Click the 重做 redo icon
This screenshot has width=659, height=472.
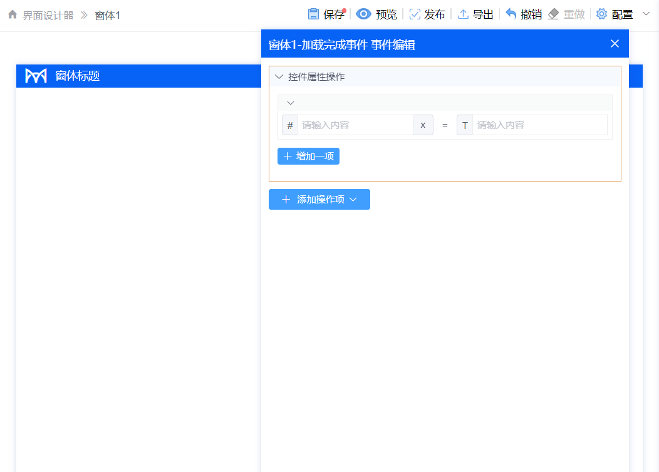pos(554,13)
